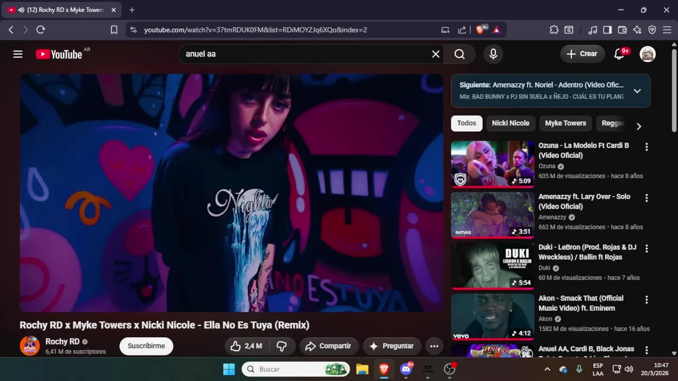Open YouTube notifications bell
Image resolution: width=678 pixels, height=381 pixels.
coord(619,54)
